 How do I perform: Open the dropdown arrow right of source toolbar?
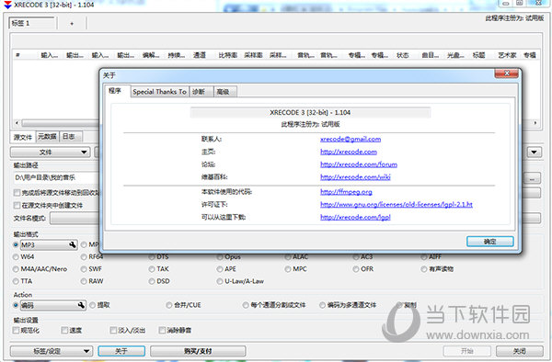[x=534, y=153]
